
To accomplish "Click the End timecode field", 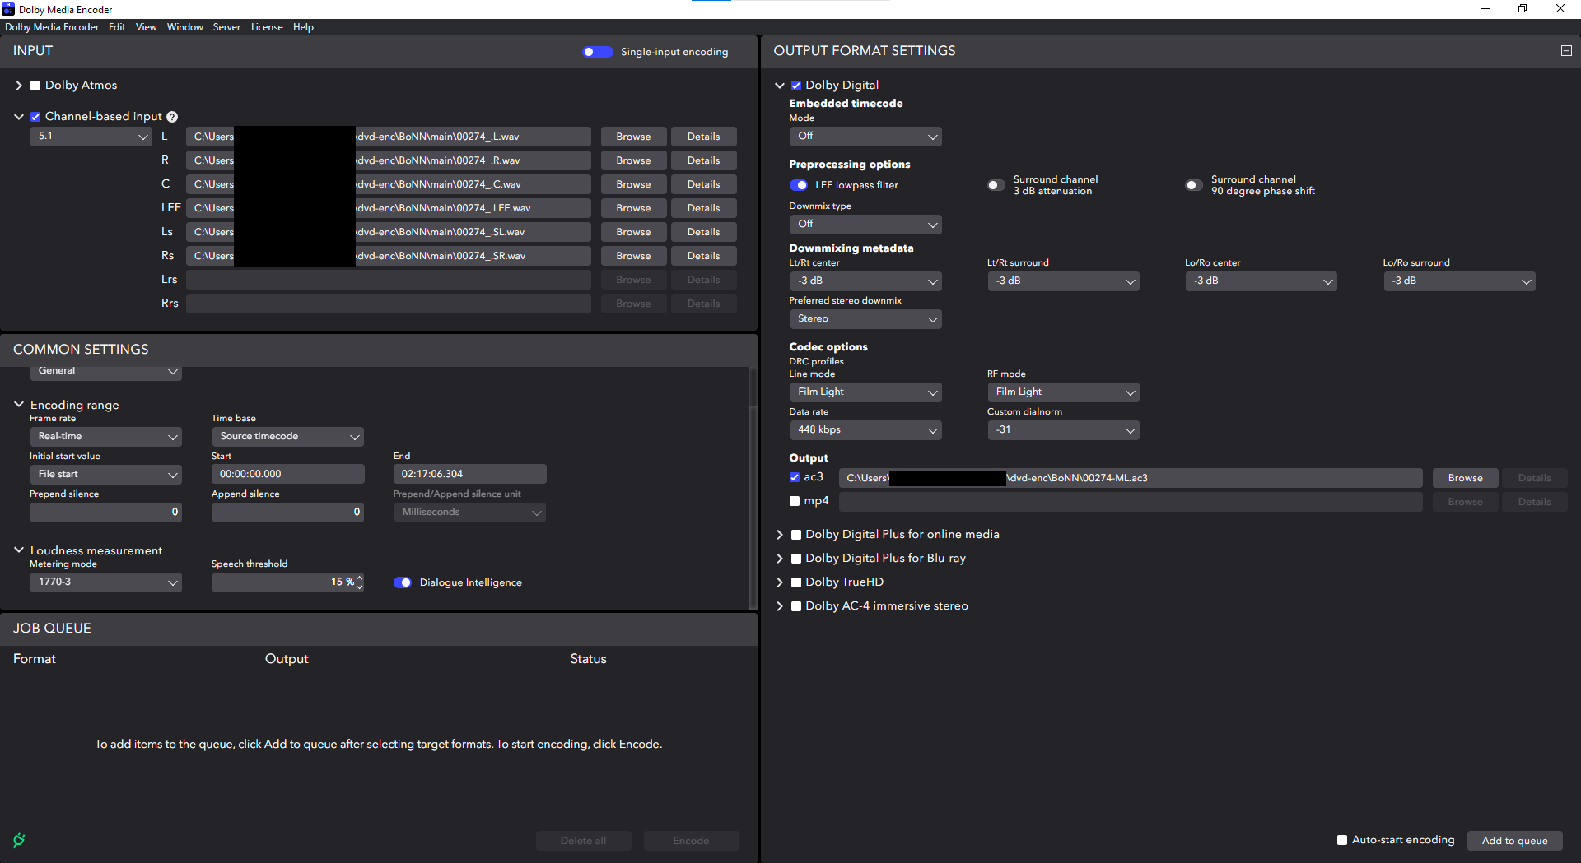I will click(469, 475).
